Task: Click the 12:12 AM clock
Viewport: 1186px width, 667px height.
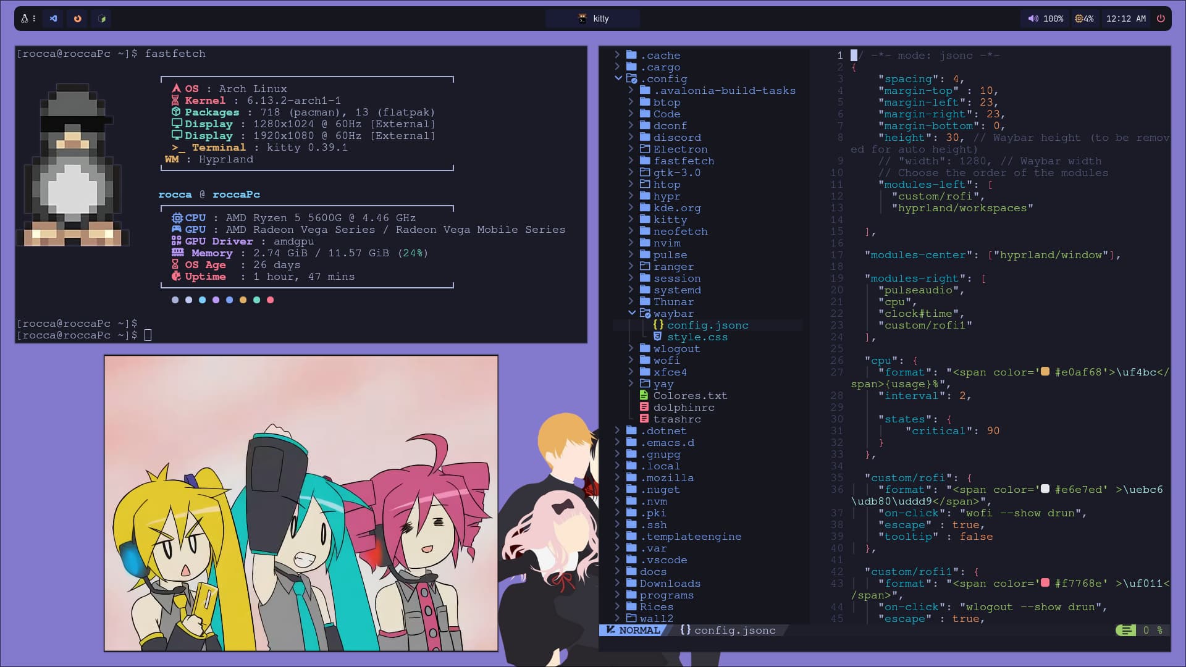Action: pyautogui.click(x=1125, y=19)
